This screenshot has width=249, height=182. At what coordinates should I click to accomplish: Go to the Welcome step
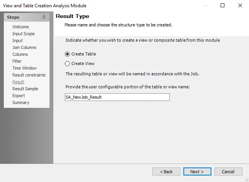pos(21,27)
